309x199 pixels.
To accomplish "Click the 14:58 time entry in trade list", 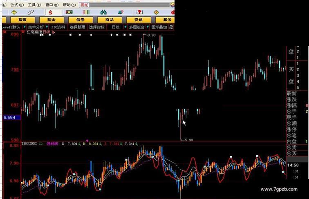I will [293, 165].
